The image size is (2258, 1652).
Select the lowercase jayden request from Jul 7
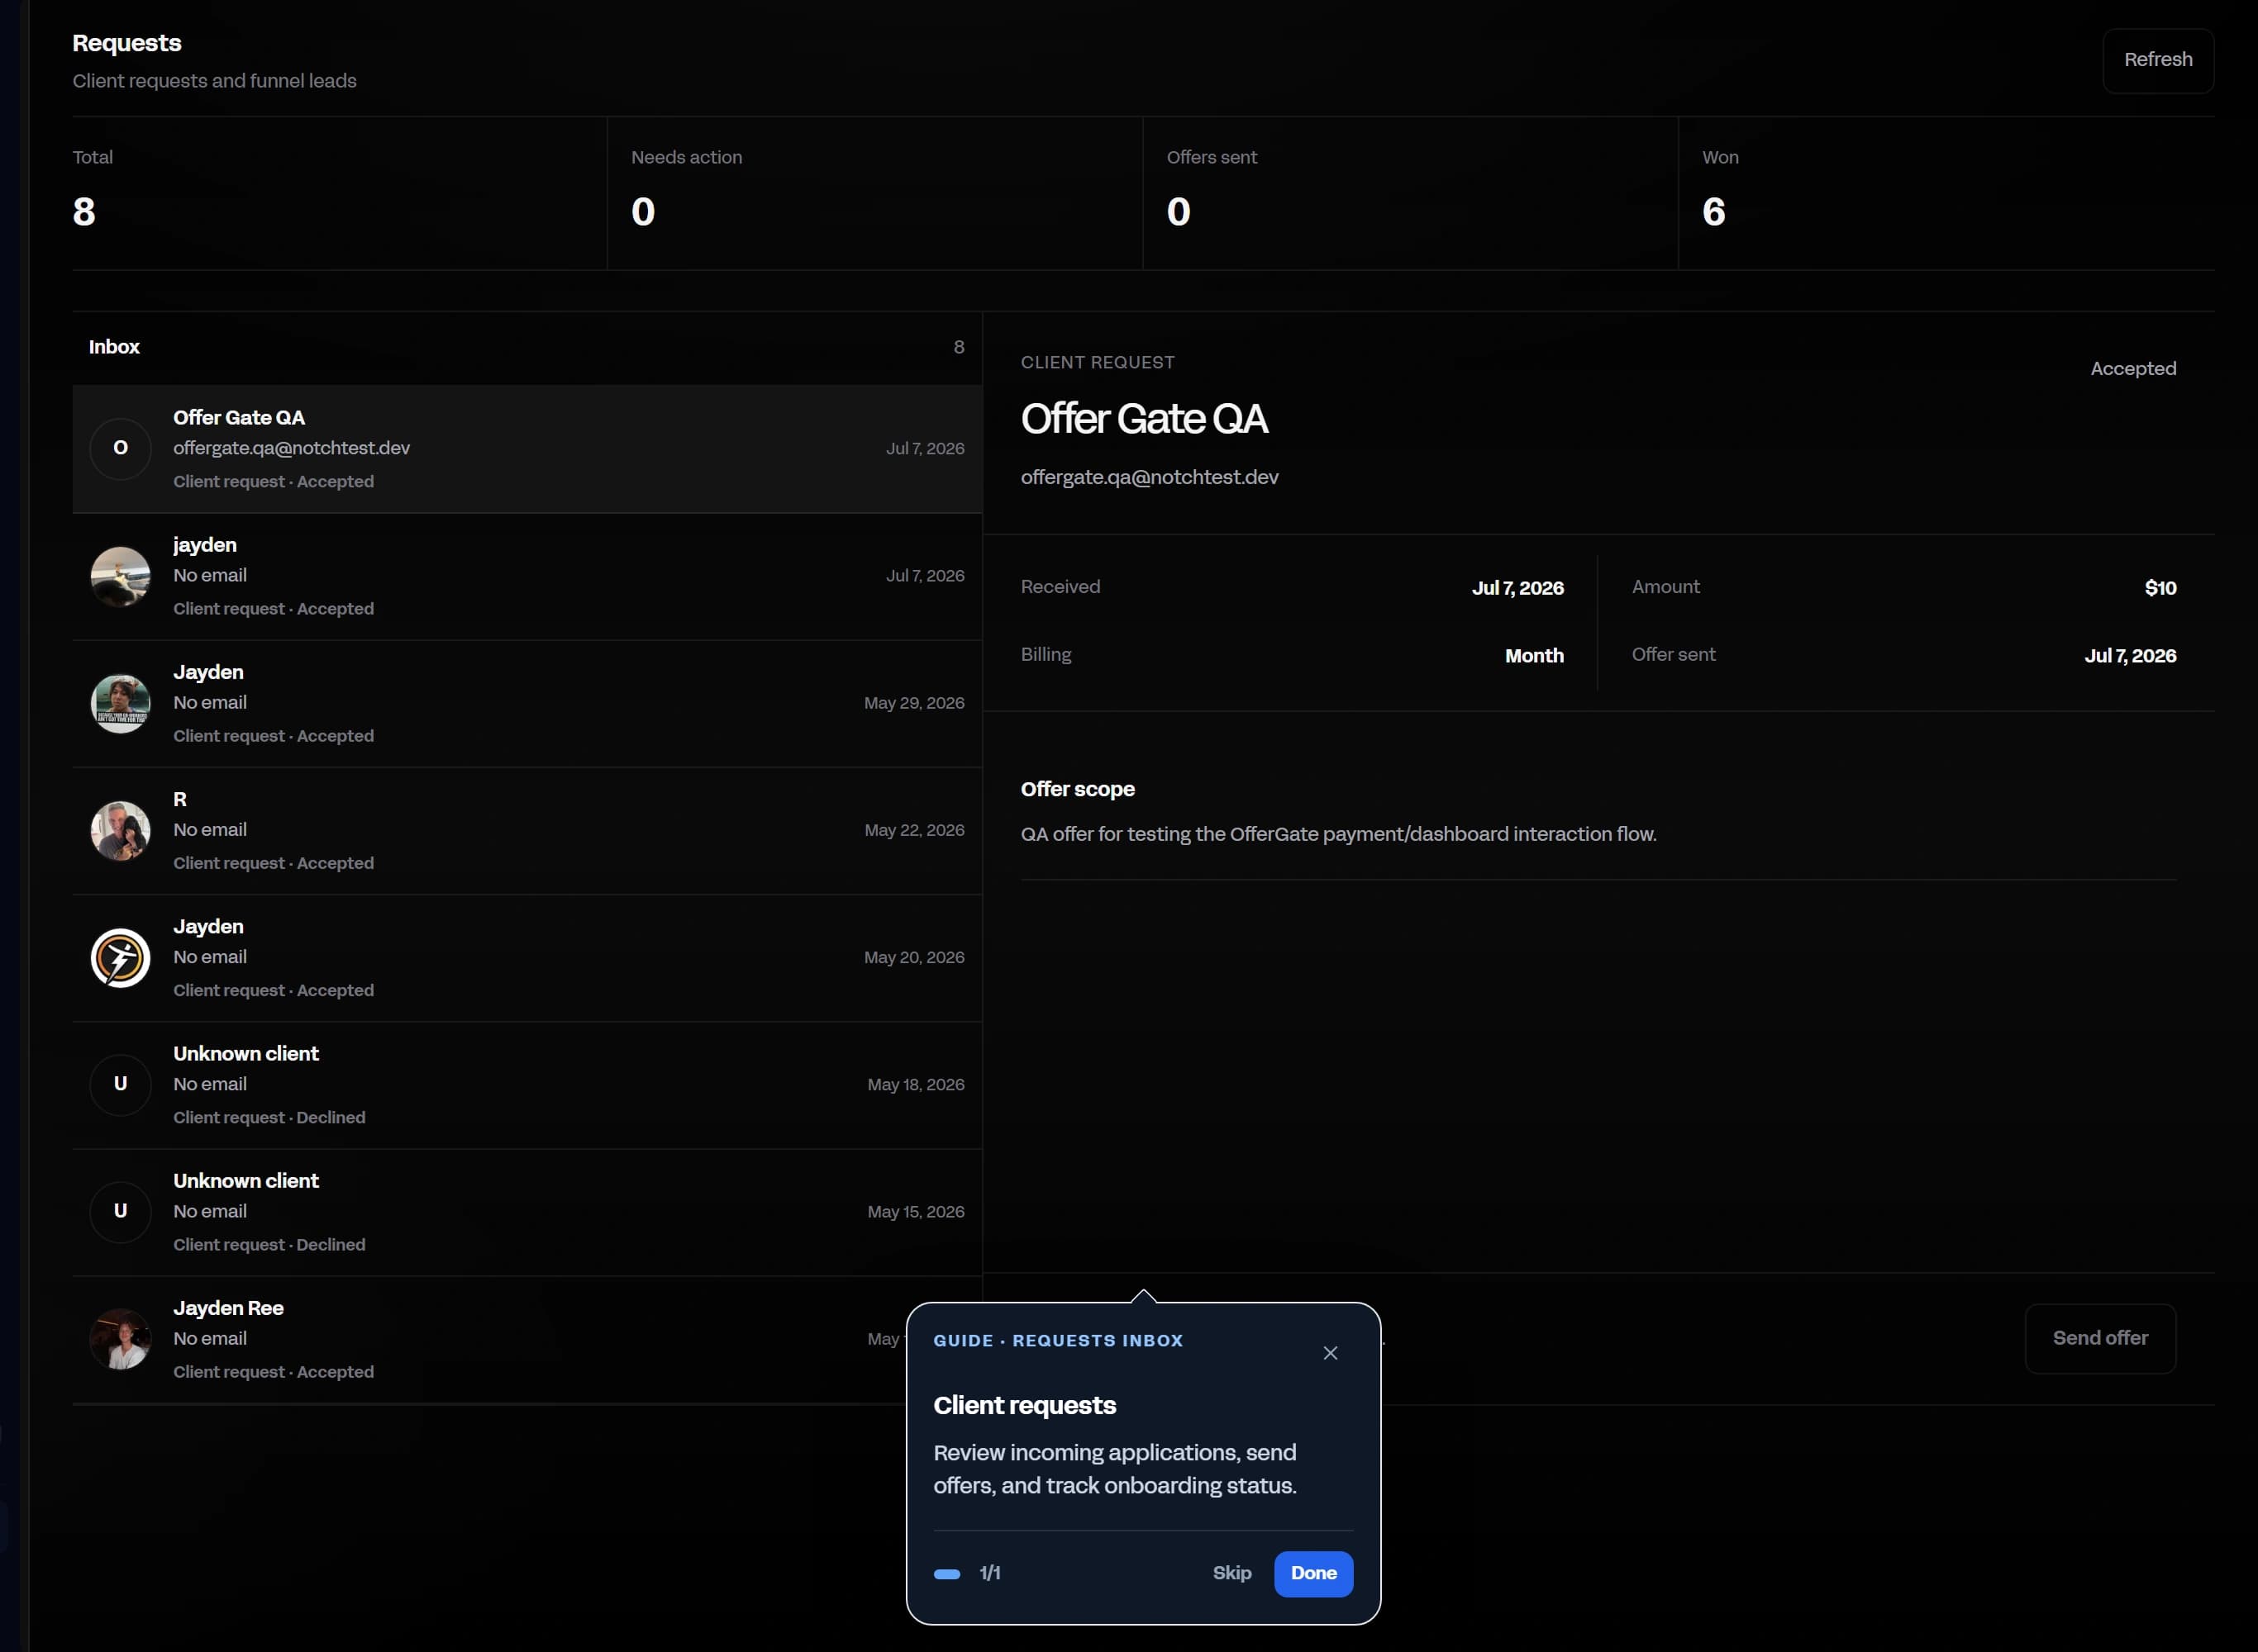coord(526,576)
